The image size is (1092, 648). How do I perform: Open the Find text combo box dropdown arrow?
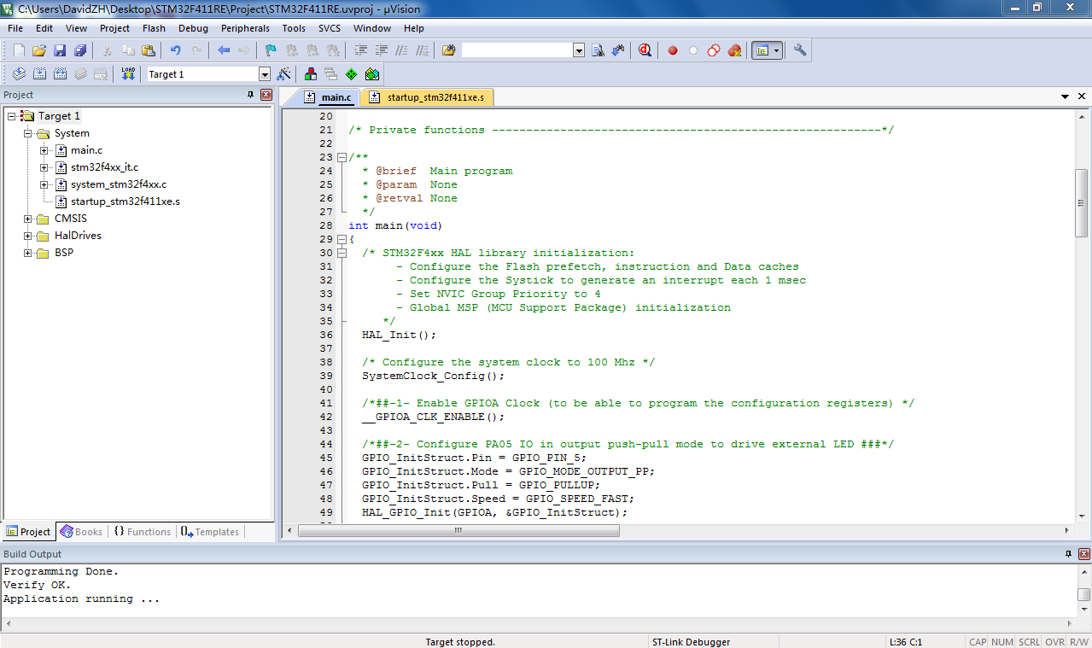pyautogui.click(x=579, y=50)
